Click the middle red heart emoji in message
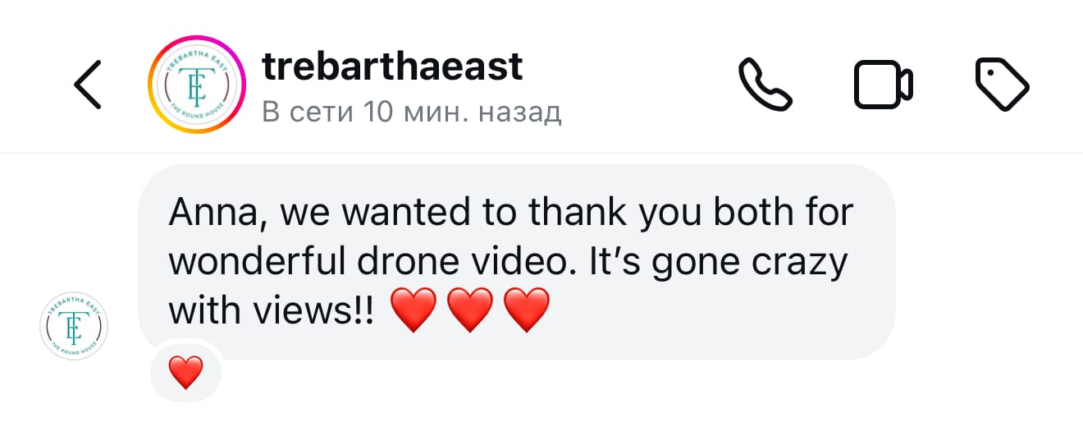Viewport: 1083px width, 427px height. pos(469,311)
